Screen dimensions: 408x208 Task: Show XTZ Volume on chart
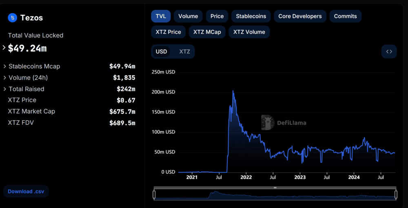(249, 32)
